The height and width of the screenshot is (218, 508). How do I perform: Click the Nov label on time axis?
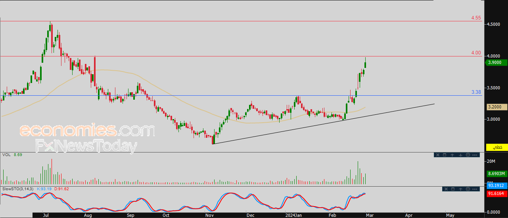[x=209, y=215]
